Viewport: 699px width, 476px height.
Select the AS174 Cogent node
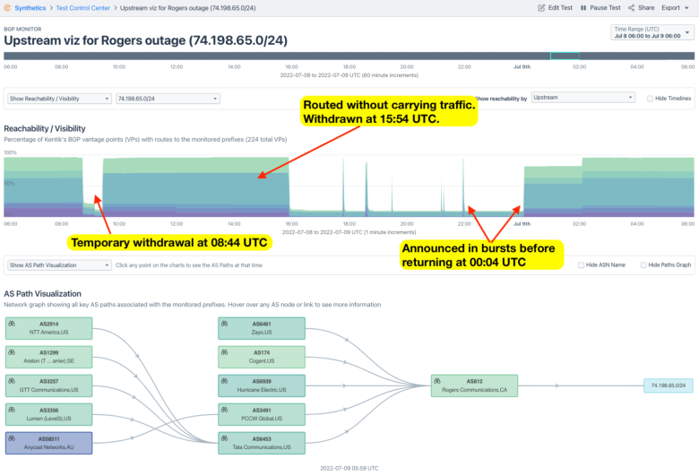pyautogui.click(x=262, y=357)
